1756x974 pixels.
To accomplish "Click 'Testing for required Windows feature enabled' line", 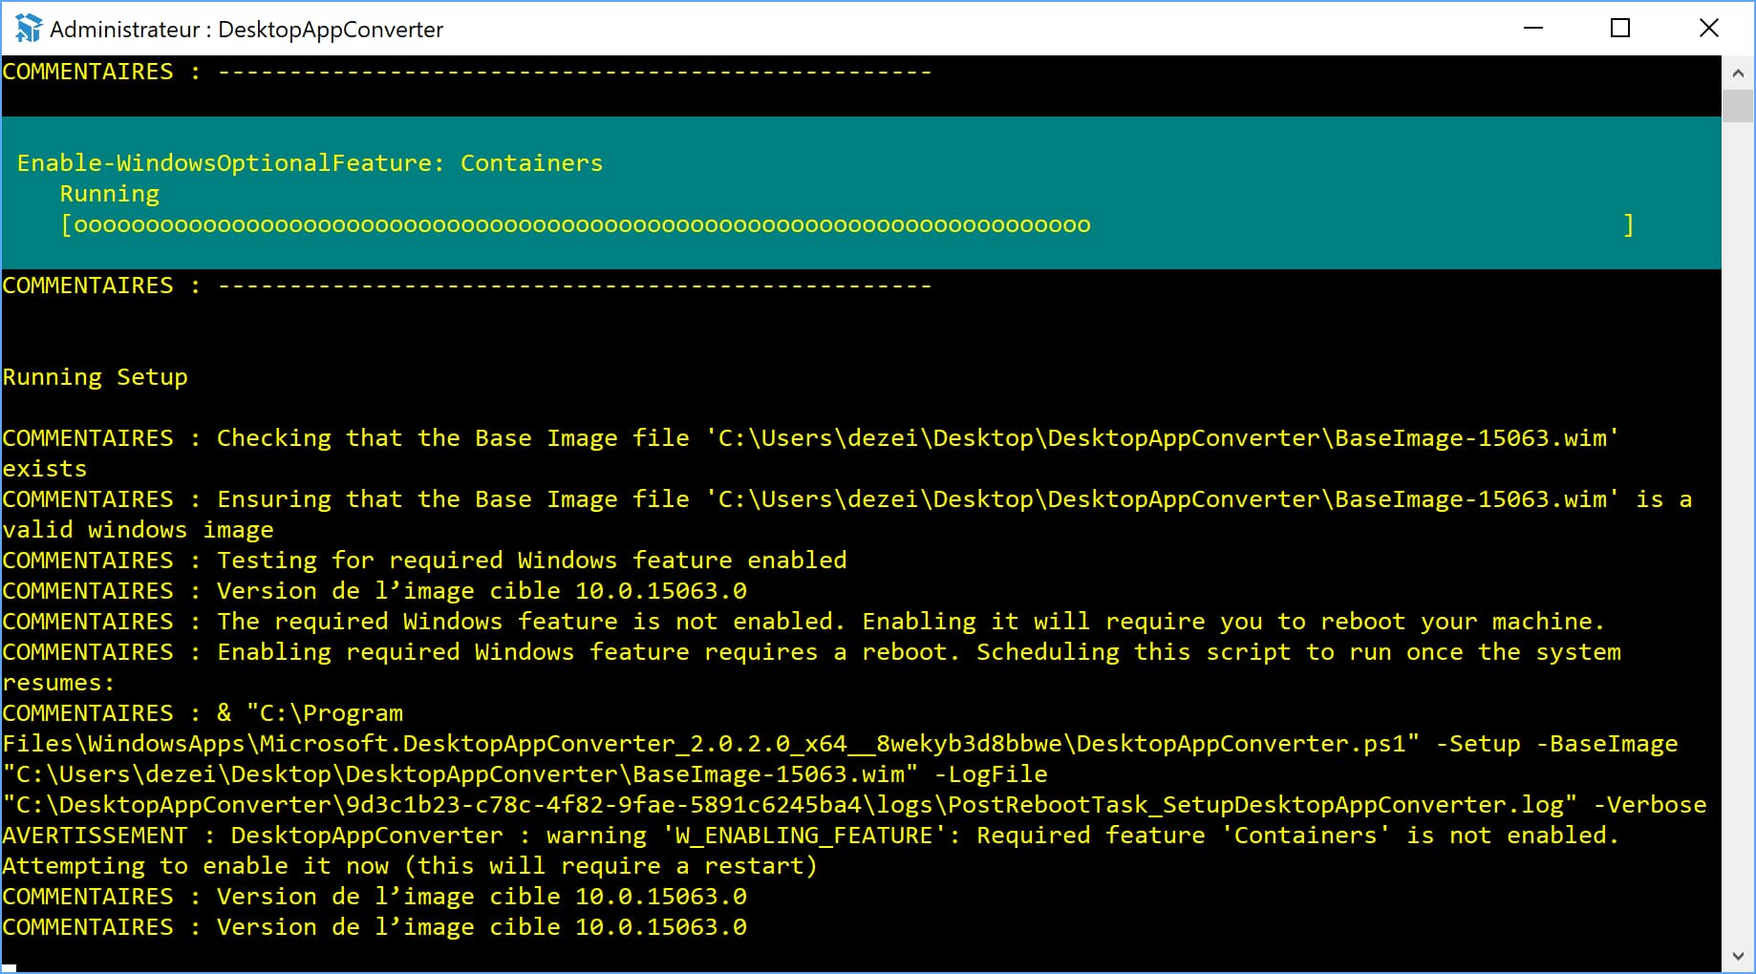I will (531, 561).
